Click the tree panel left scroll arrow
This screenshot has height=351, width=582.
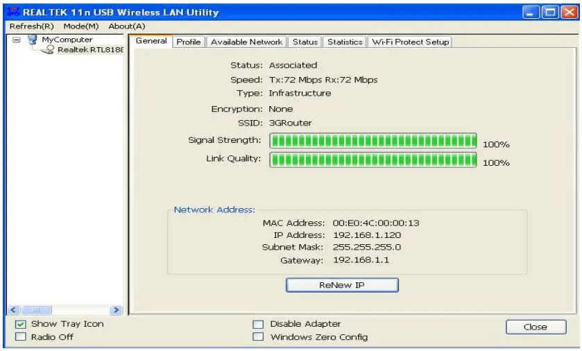14,310
